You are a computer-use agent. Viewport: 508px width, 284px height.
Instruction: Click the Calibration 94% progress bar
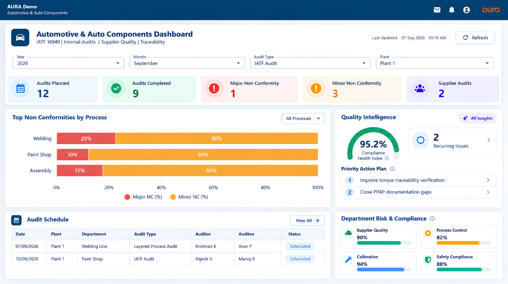click(x=384, y=269)
